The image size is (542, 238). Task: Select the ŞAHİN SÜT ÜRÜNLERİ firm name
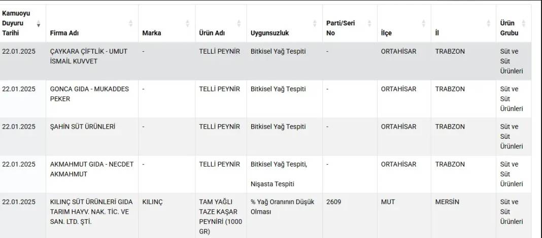pos(83,127)
